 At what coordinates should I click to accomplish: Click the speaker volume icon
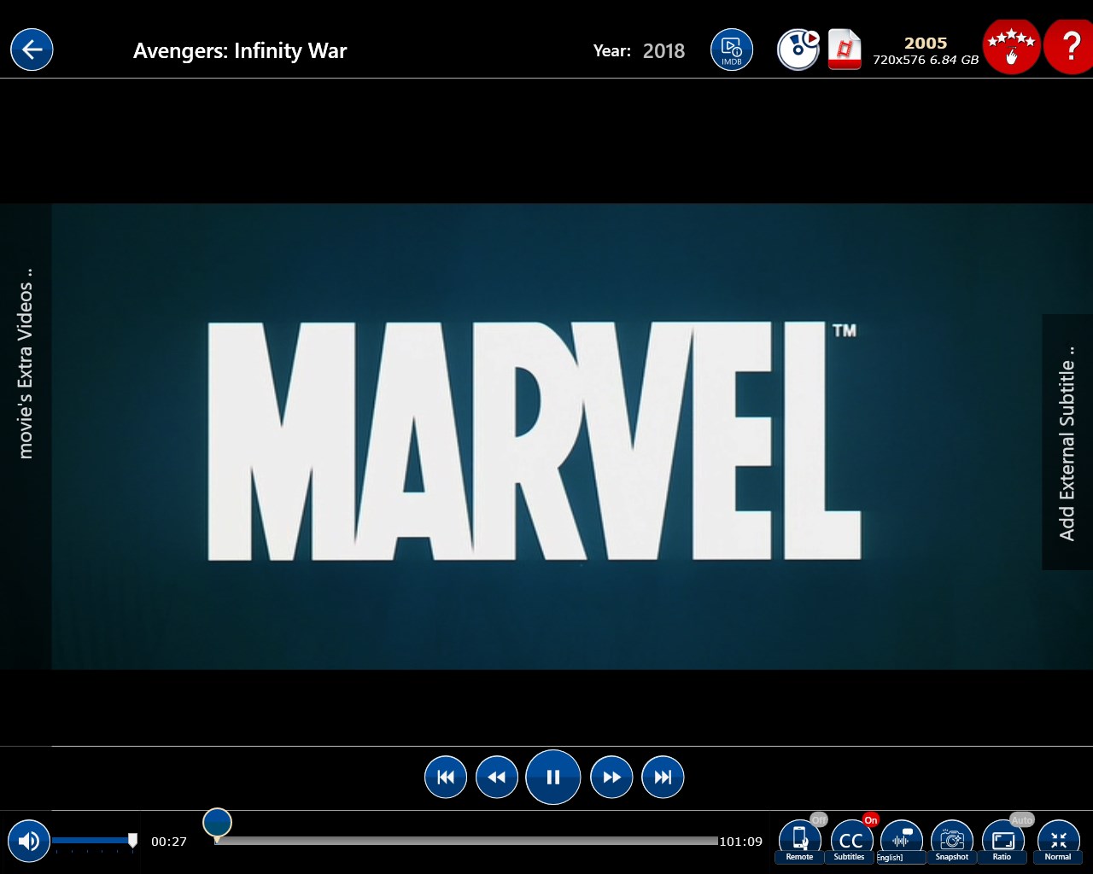click(29, 842)
